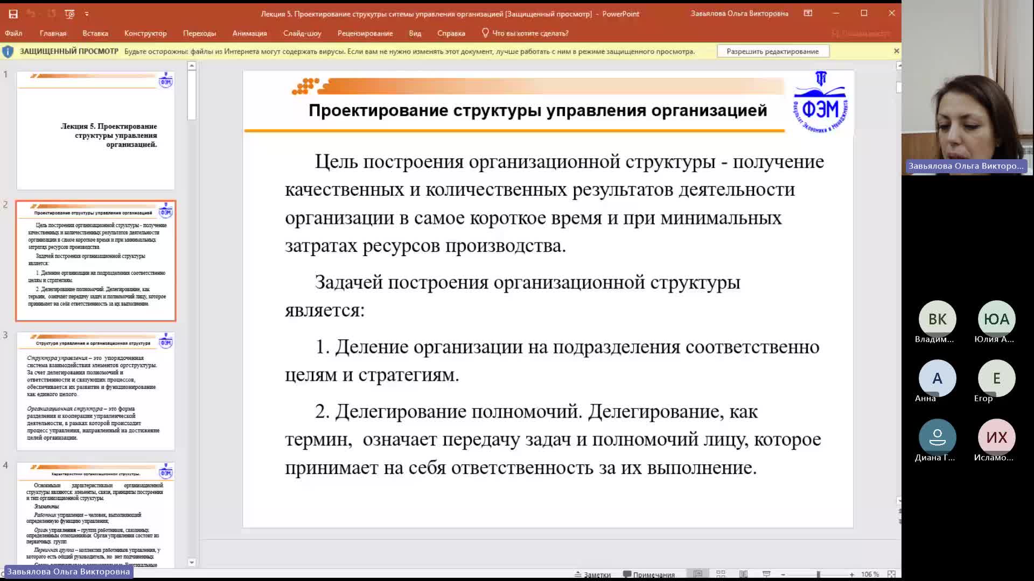Click the slide panel scroll down arrow

point(192,562)
